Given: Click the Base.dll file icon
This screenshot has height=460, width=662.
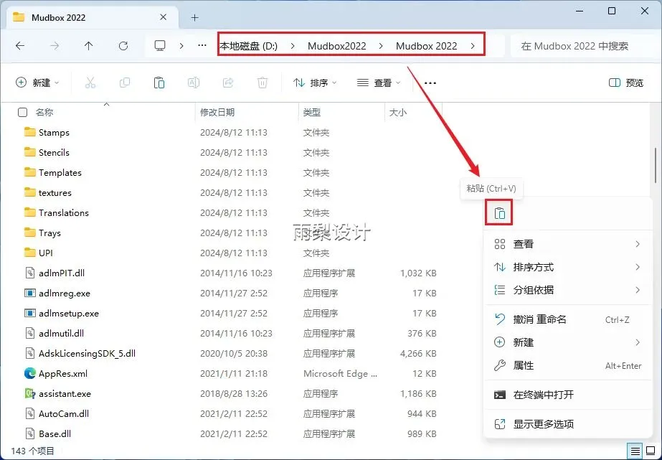Looking at the screenshot, I should (x=29, y=434).
